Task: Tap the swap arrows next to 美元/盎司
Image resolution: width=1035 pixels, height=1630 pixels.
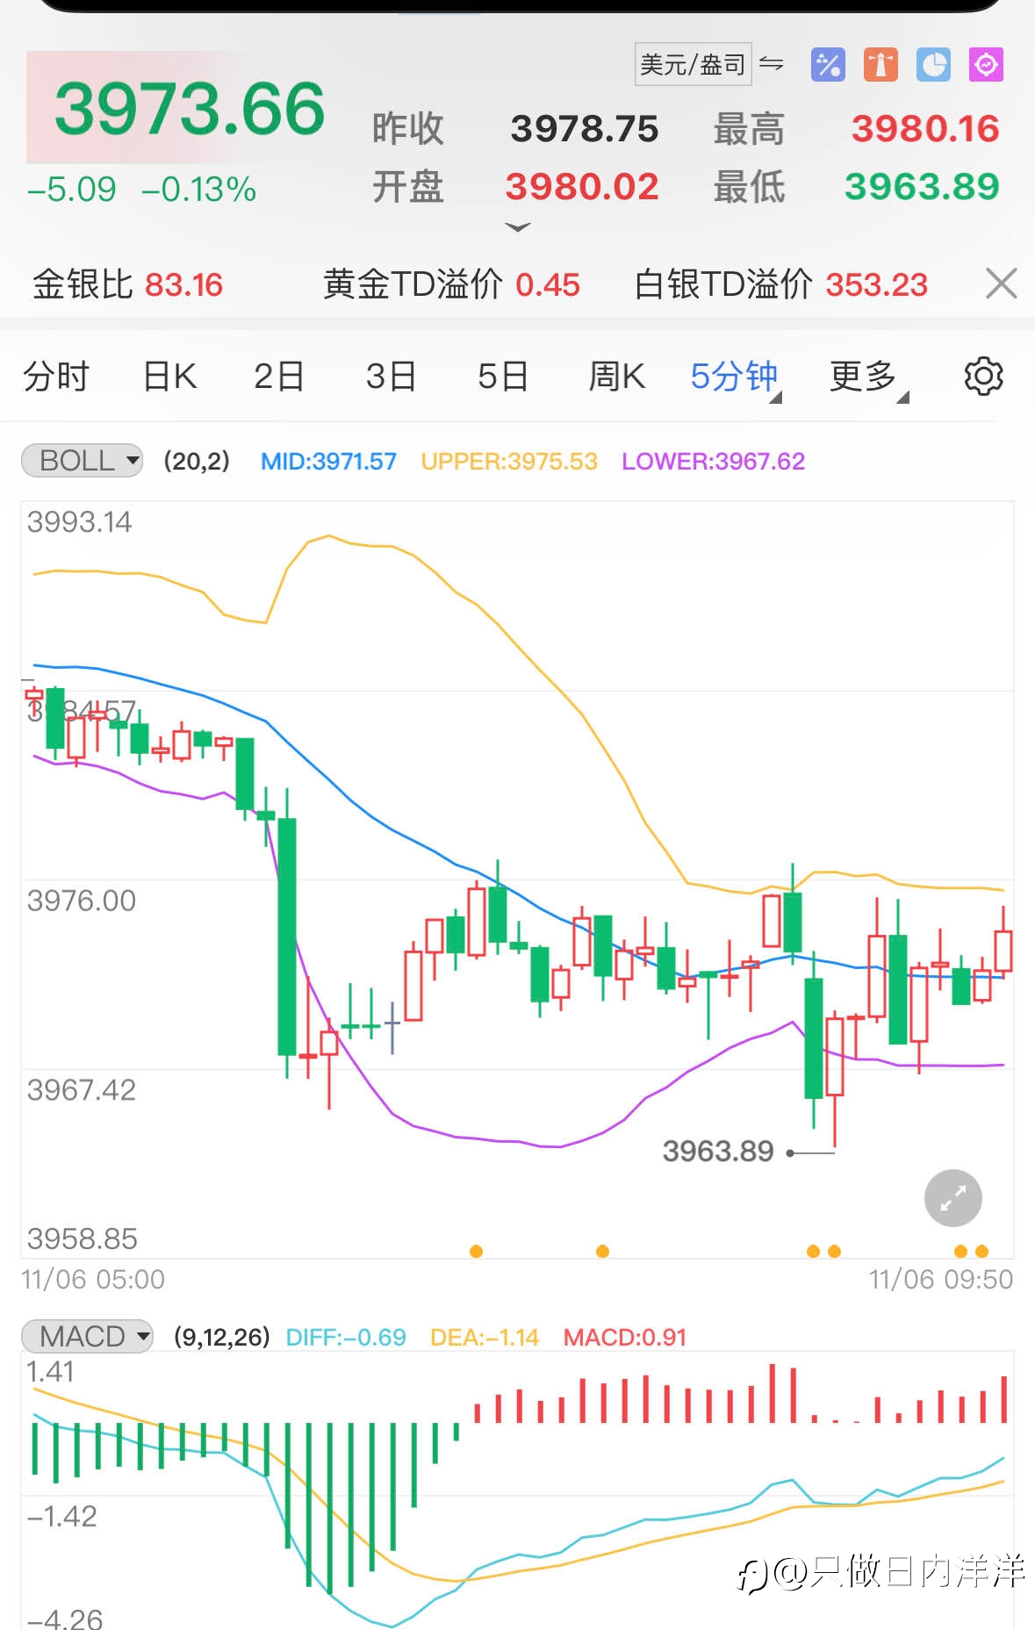Action: tap(772, 63)
